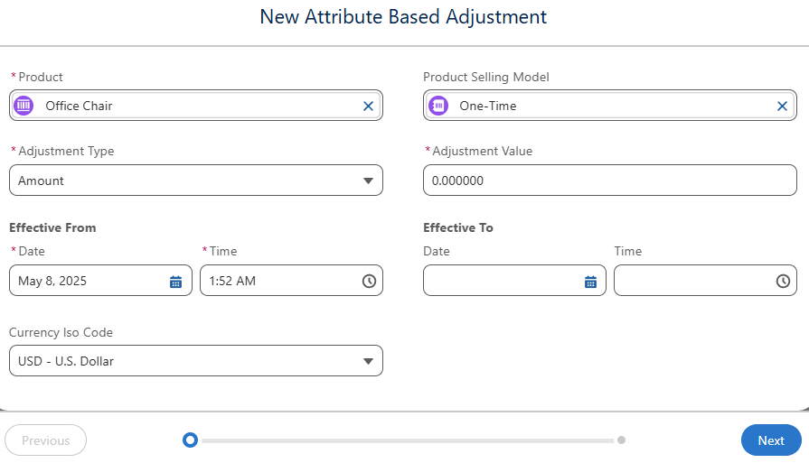The width and height of the screenshot is (809, 463).
Task: Click the Effective From date field
Action: 100,281
